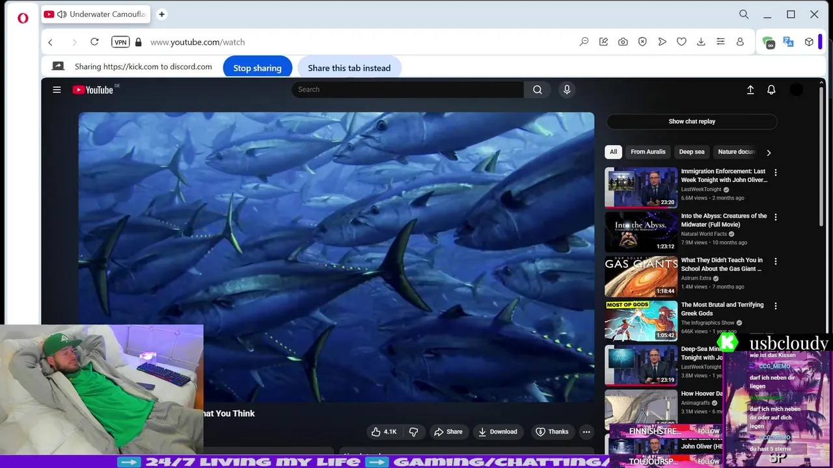The height and width of the screenshot is (468, 833).
Task: View site security lock information
Action: [138, 42]
